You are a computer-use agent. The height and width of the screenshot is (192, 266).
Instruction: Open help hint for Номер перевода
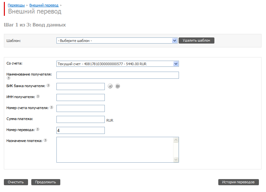[x=37, y=129]
